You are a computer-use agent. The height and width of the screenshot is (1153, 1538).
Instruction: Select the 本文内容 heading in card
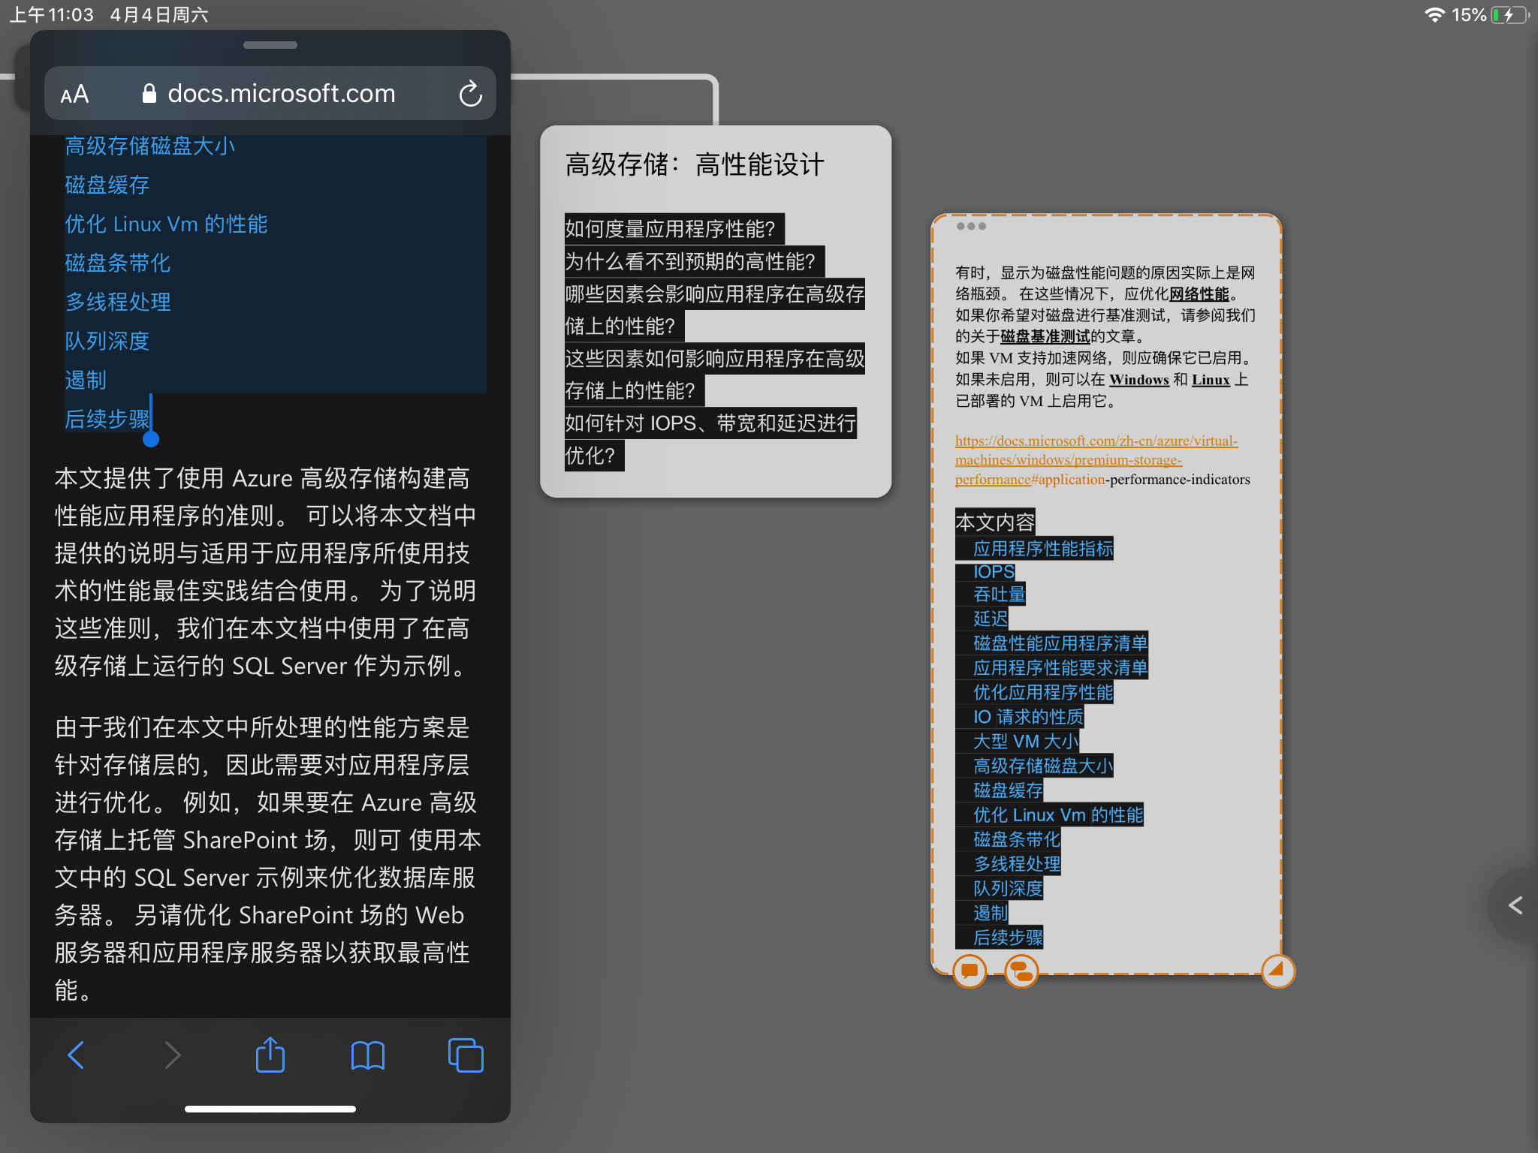[x=995, y=522]
